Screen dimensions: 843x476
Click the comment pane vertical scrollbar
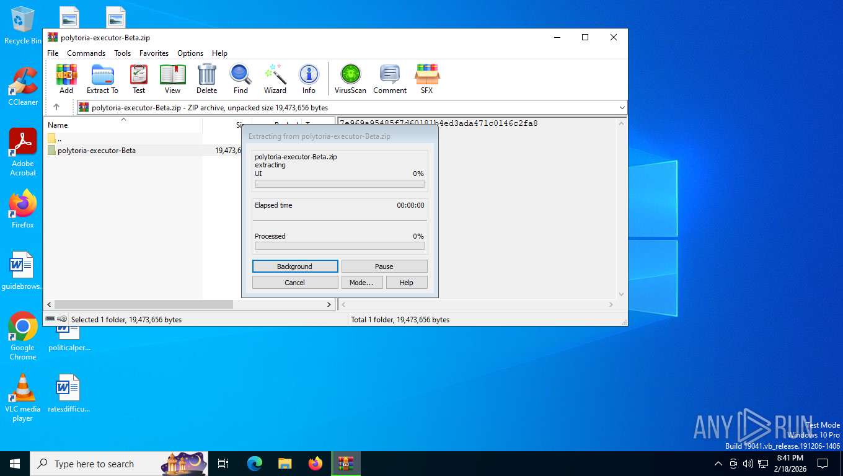622,209
